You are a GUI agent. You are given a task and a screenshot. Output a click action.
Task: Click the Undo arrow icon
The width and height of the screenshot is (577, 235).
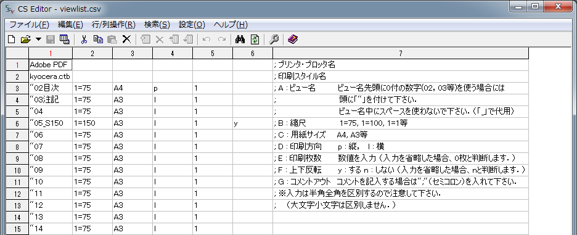tap(207, 39)
